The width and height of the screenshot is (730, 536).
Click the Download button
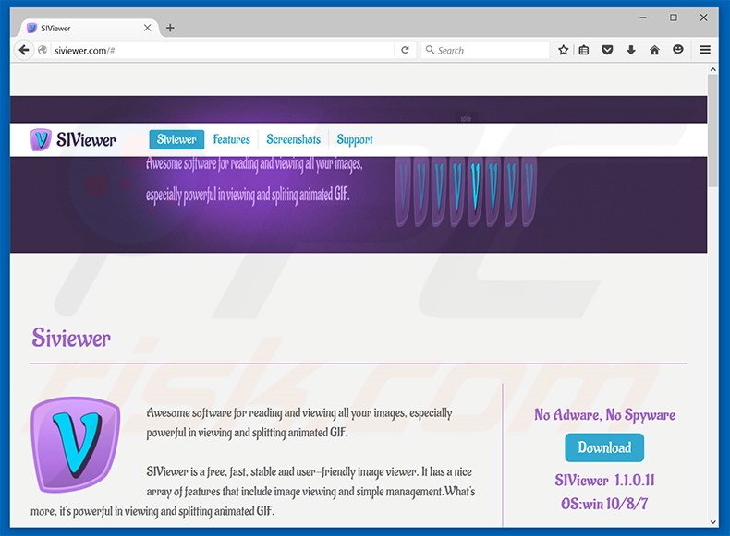click(x=604, y=447)
